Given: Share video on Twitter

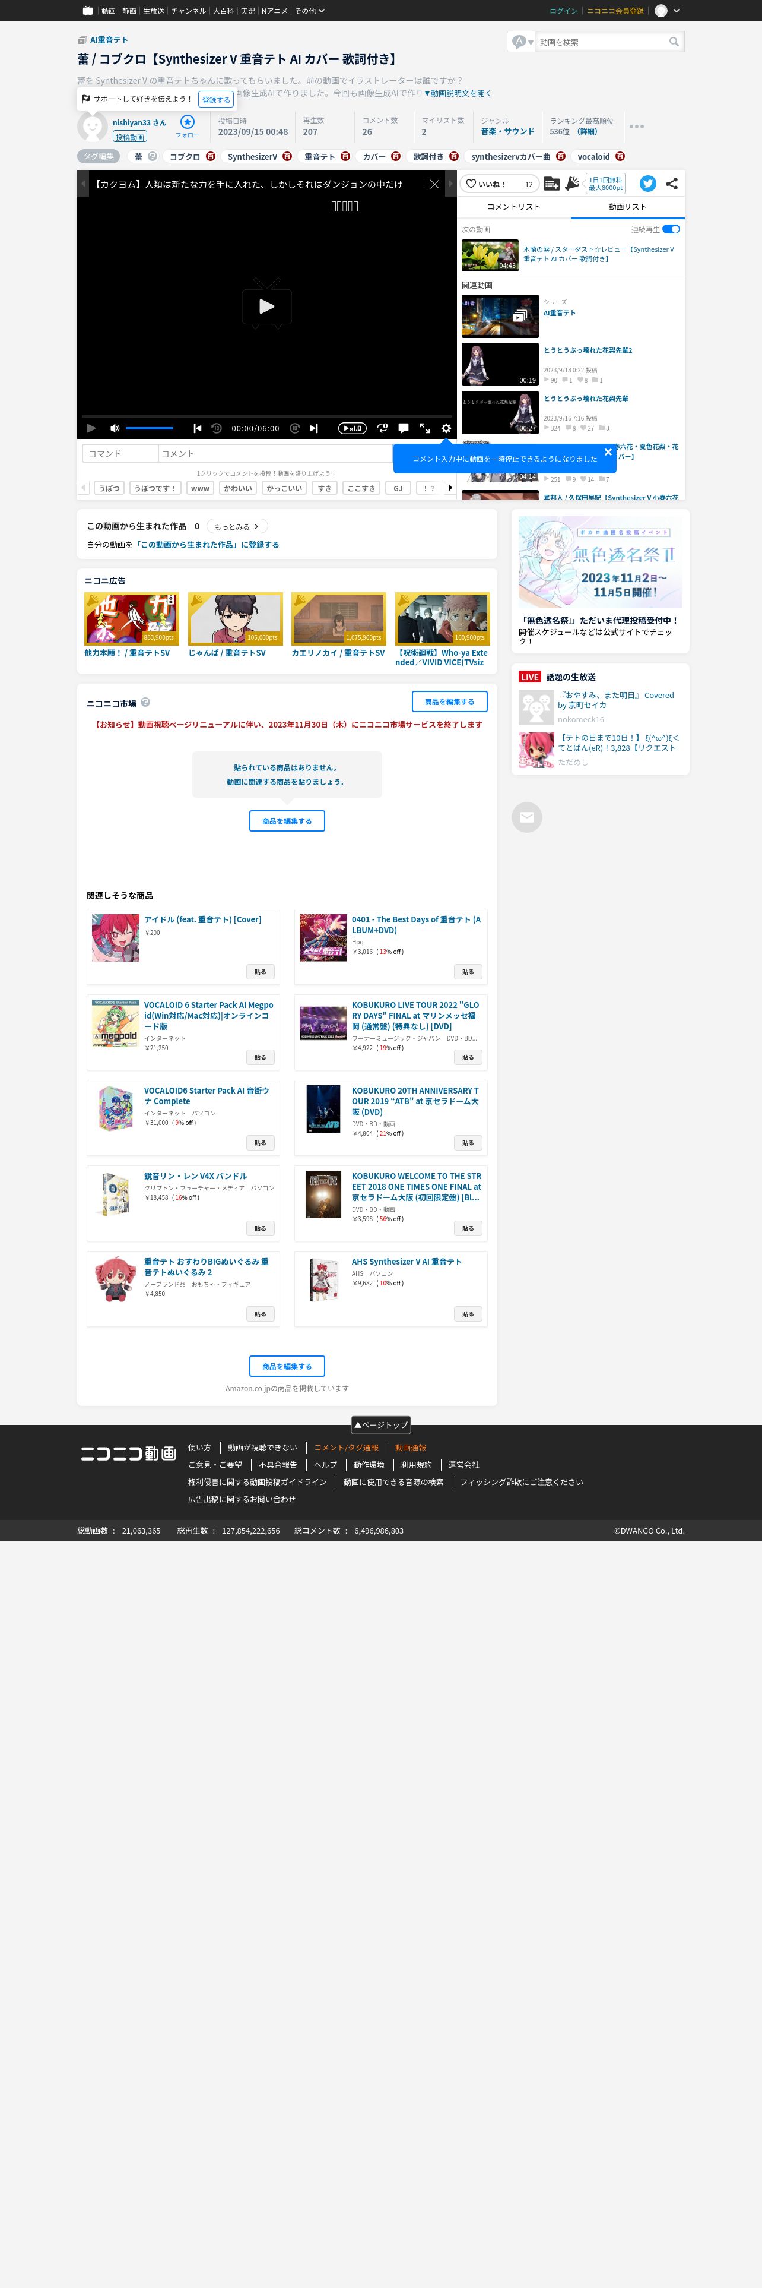Looking at the screenshot, I should [647, 184].
